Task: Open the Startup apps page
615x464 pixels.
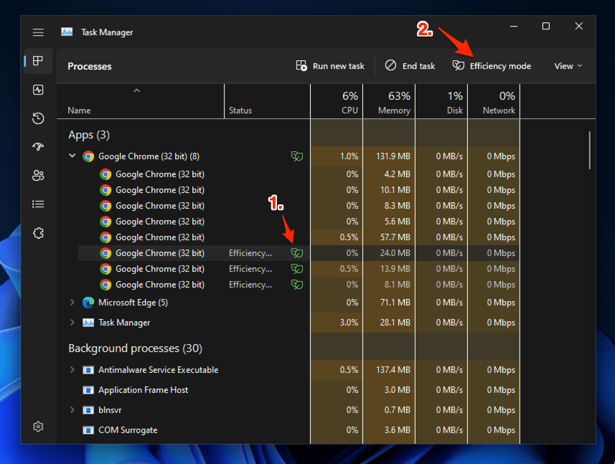Action: (38, 147)
